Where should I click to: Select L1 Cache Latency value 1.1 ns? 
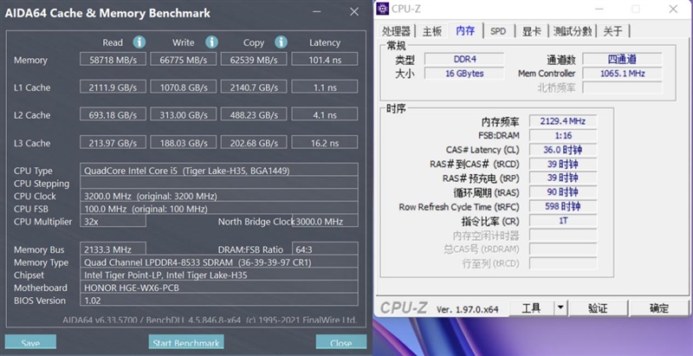324,87
